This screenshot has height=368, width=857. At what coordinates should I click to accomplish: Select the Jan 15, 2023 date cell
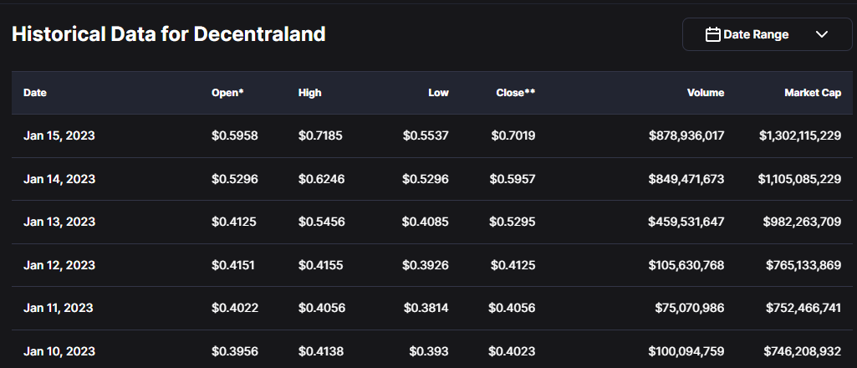click(x=59, y=135)
